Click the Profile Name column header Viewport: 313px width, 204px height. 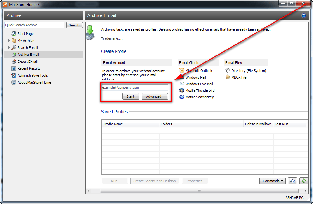[130, 124]
